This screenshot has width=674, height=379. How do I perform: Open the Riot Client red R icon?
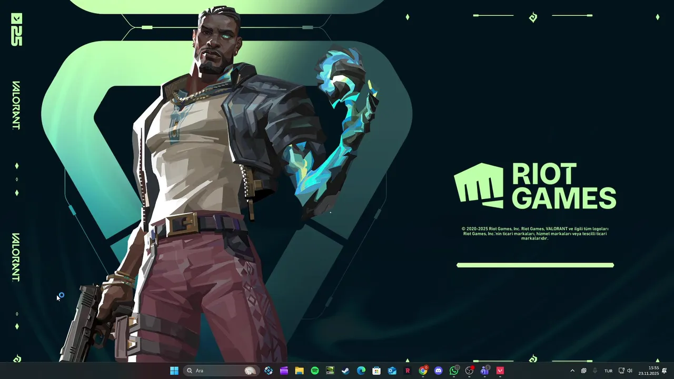(408, 371)
